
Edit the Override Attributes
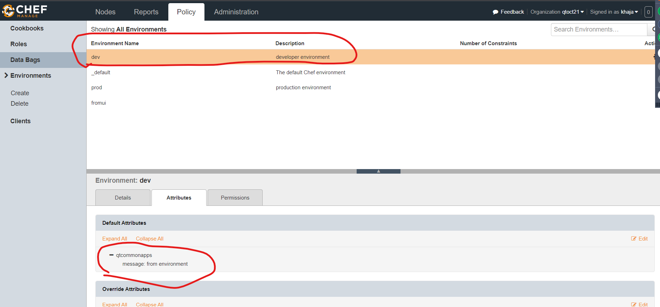[639, 304]
